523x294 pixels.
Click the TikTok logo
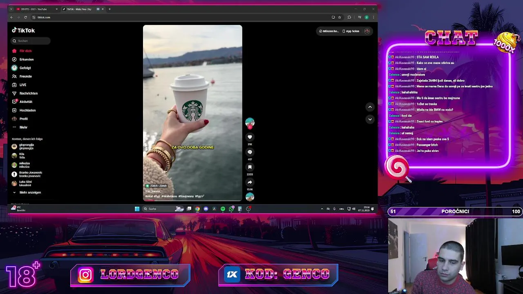23,30
